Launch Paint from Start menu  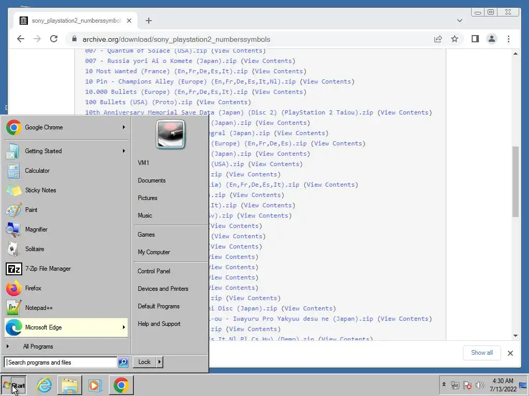pos(66,210)
